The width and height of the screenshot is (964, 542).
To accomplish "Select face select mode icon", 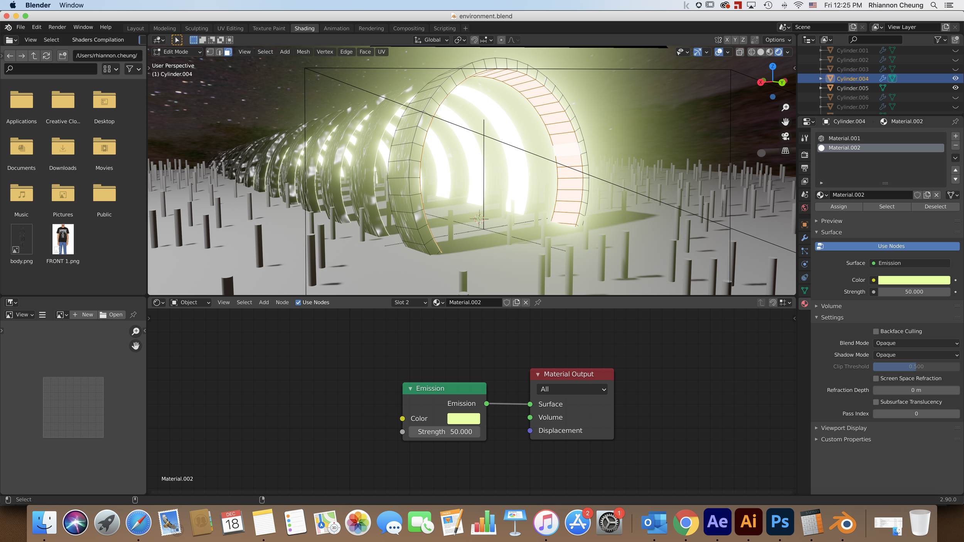I will 228,52.
